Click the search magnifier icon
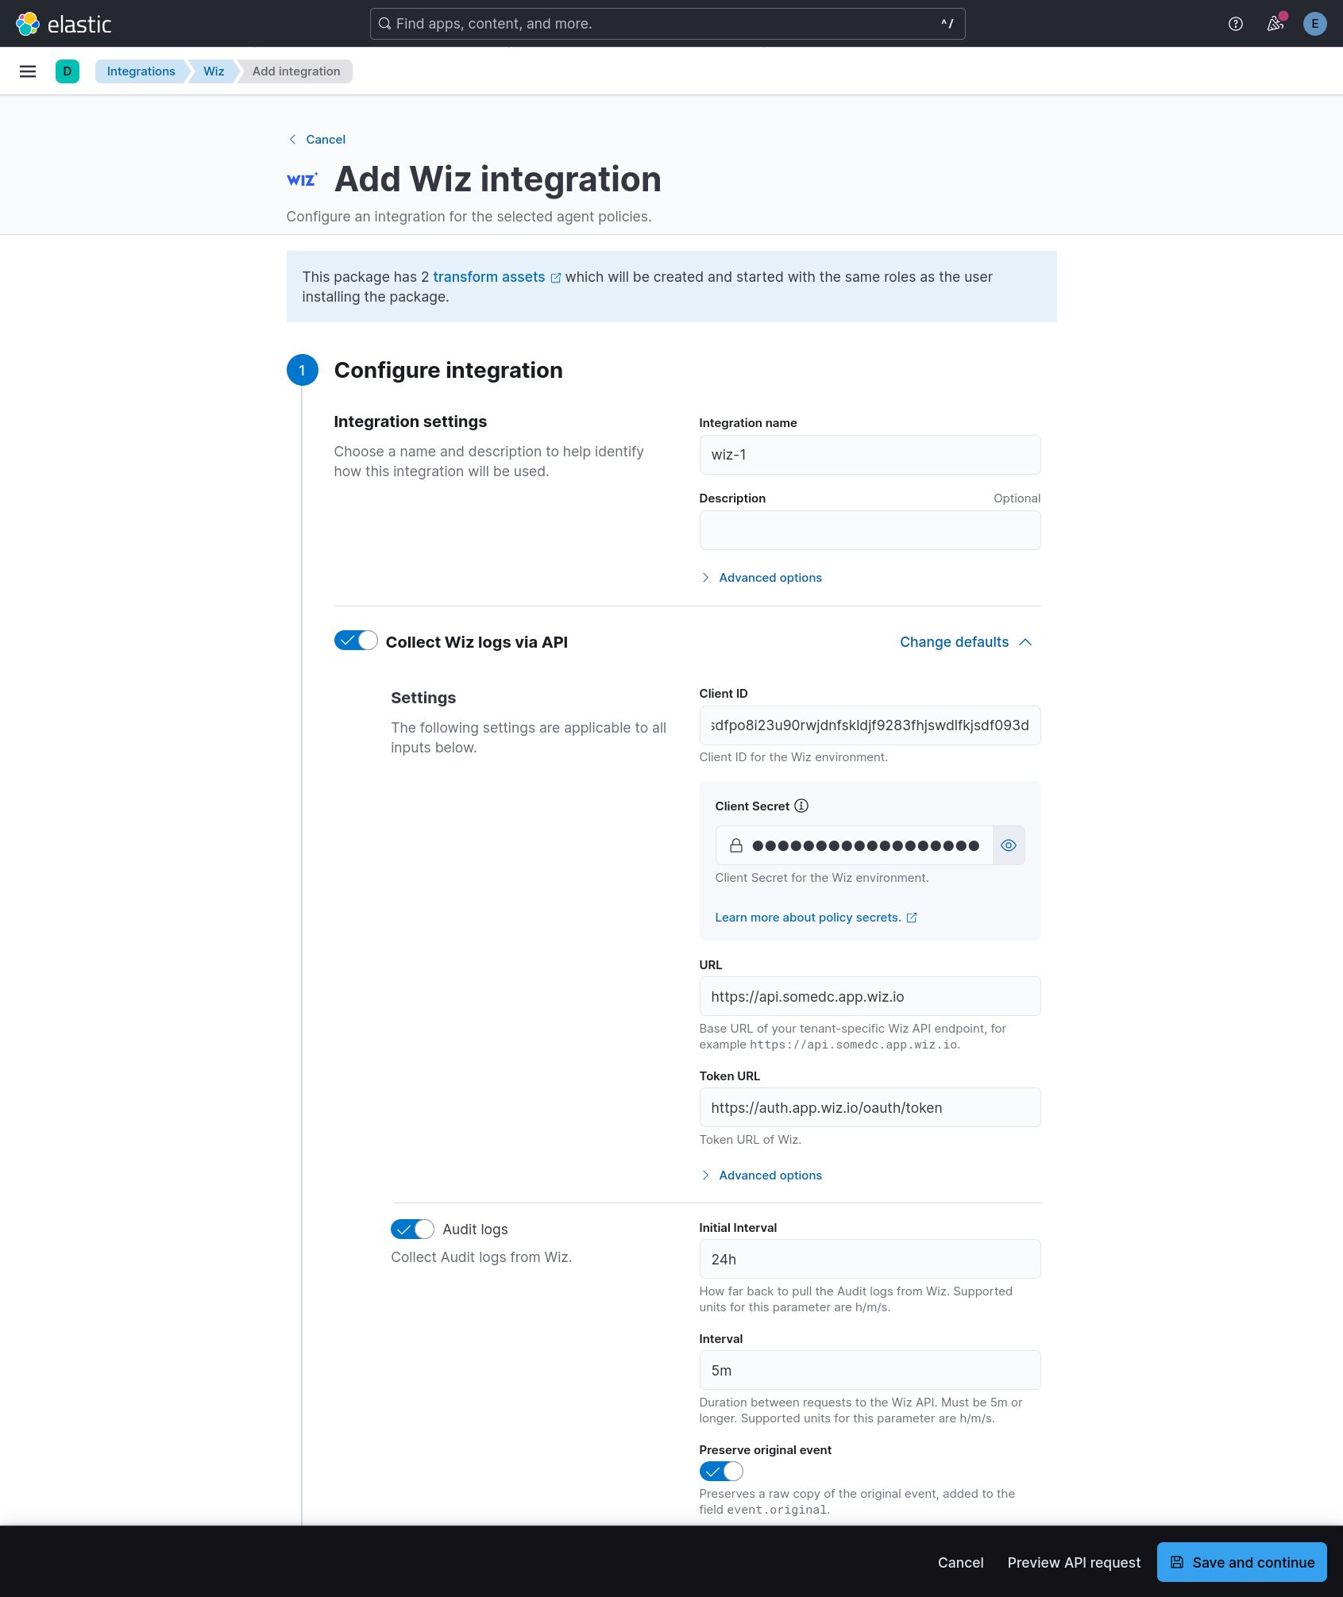 [x=384, y=24]
